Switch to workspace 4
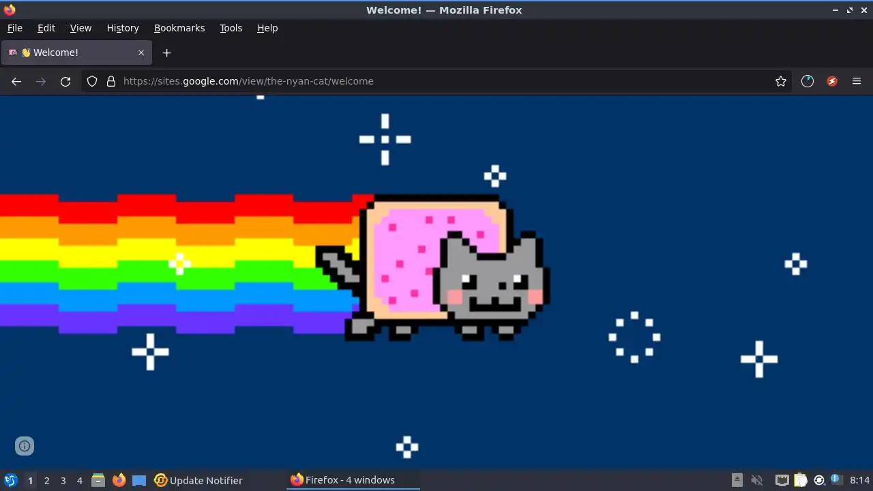Image resolution: width=873 pixels, height=491 pixels. (79, 480)
